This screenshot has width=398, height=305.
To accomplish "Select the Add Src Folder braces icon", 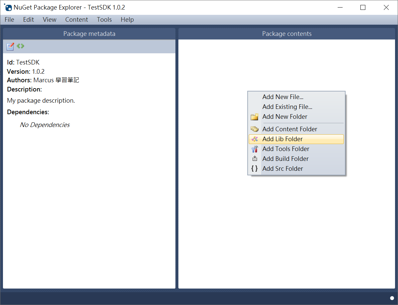I will (255, 168).
